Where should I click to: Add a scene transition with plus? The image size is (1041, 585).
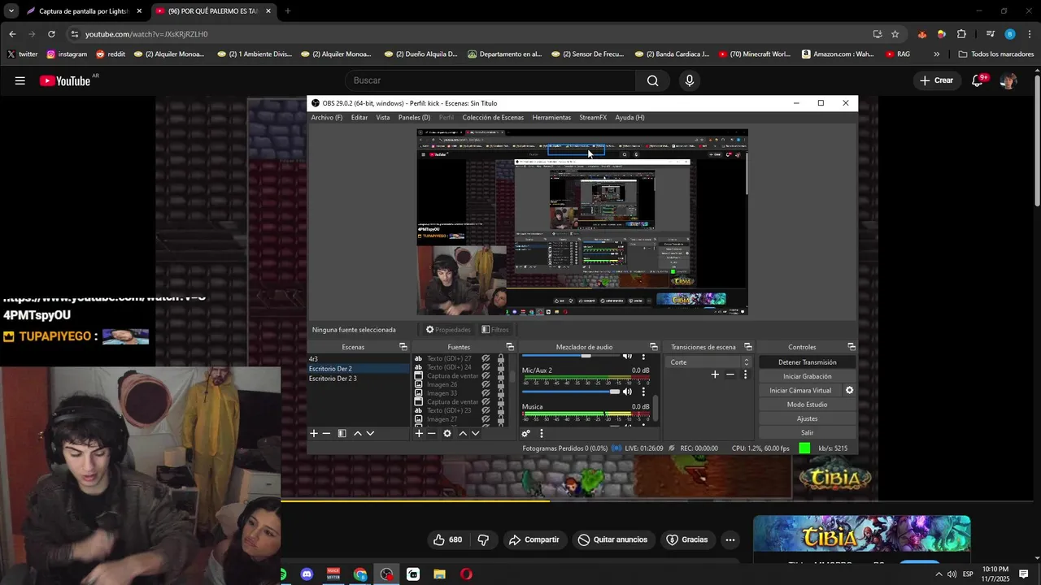coord(715,375)
